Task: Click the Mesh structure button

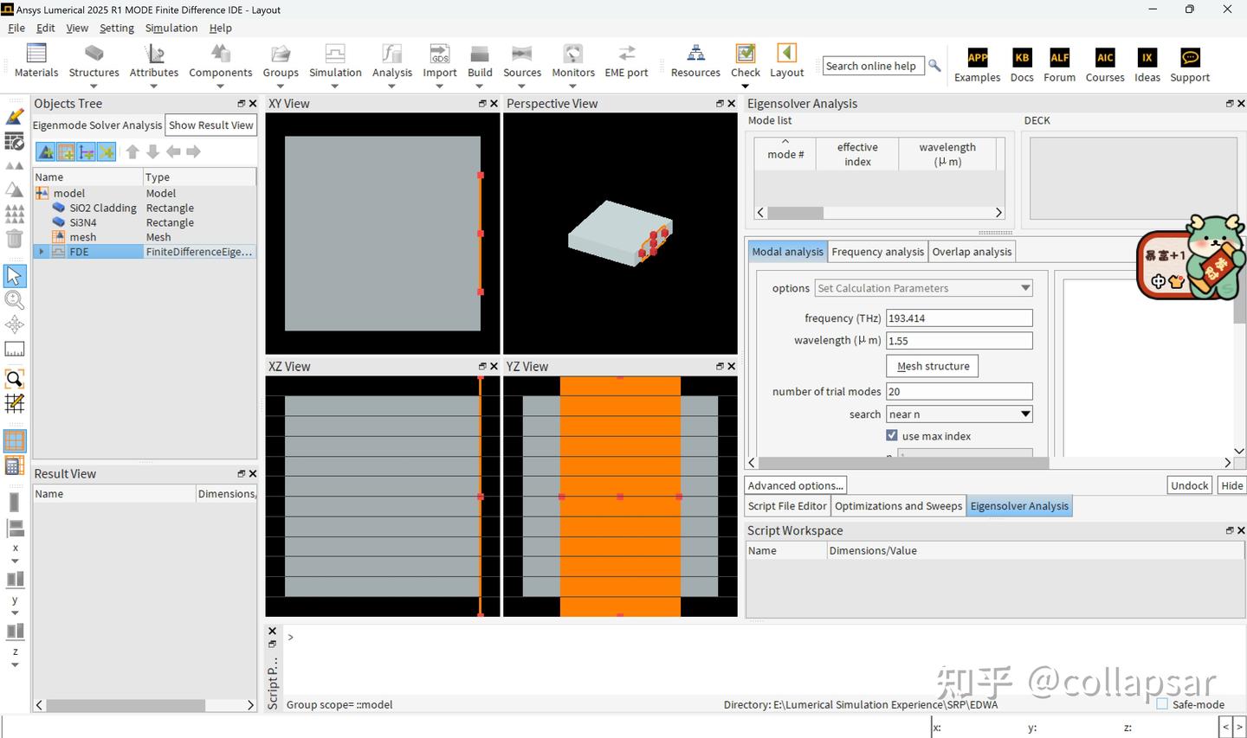Action: coord(932,365)
